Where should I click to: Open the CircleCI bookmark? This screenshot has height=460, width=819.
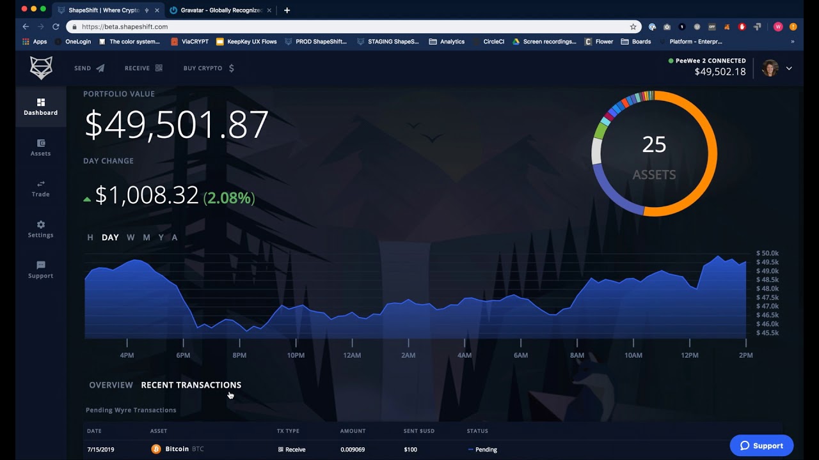[488, 42]
